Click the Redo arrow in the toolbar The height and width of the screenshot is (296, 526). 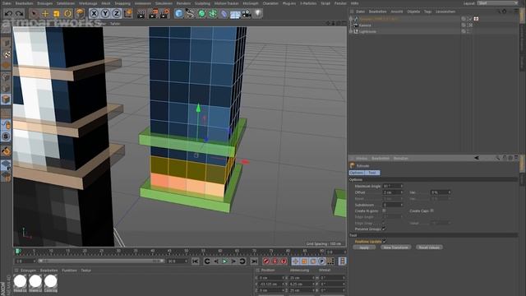[20, 14]
